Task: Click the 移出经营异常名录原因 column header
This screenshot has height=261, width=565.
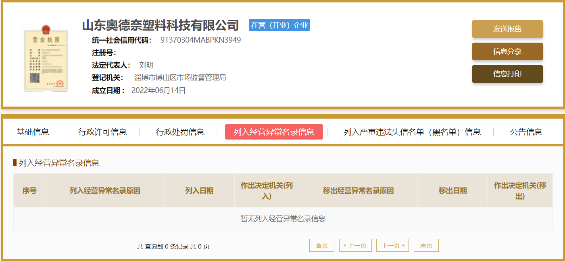Action: point(358,191)
